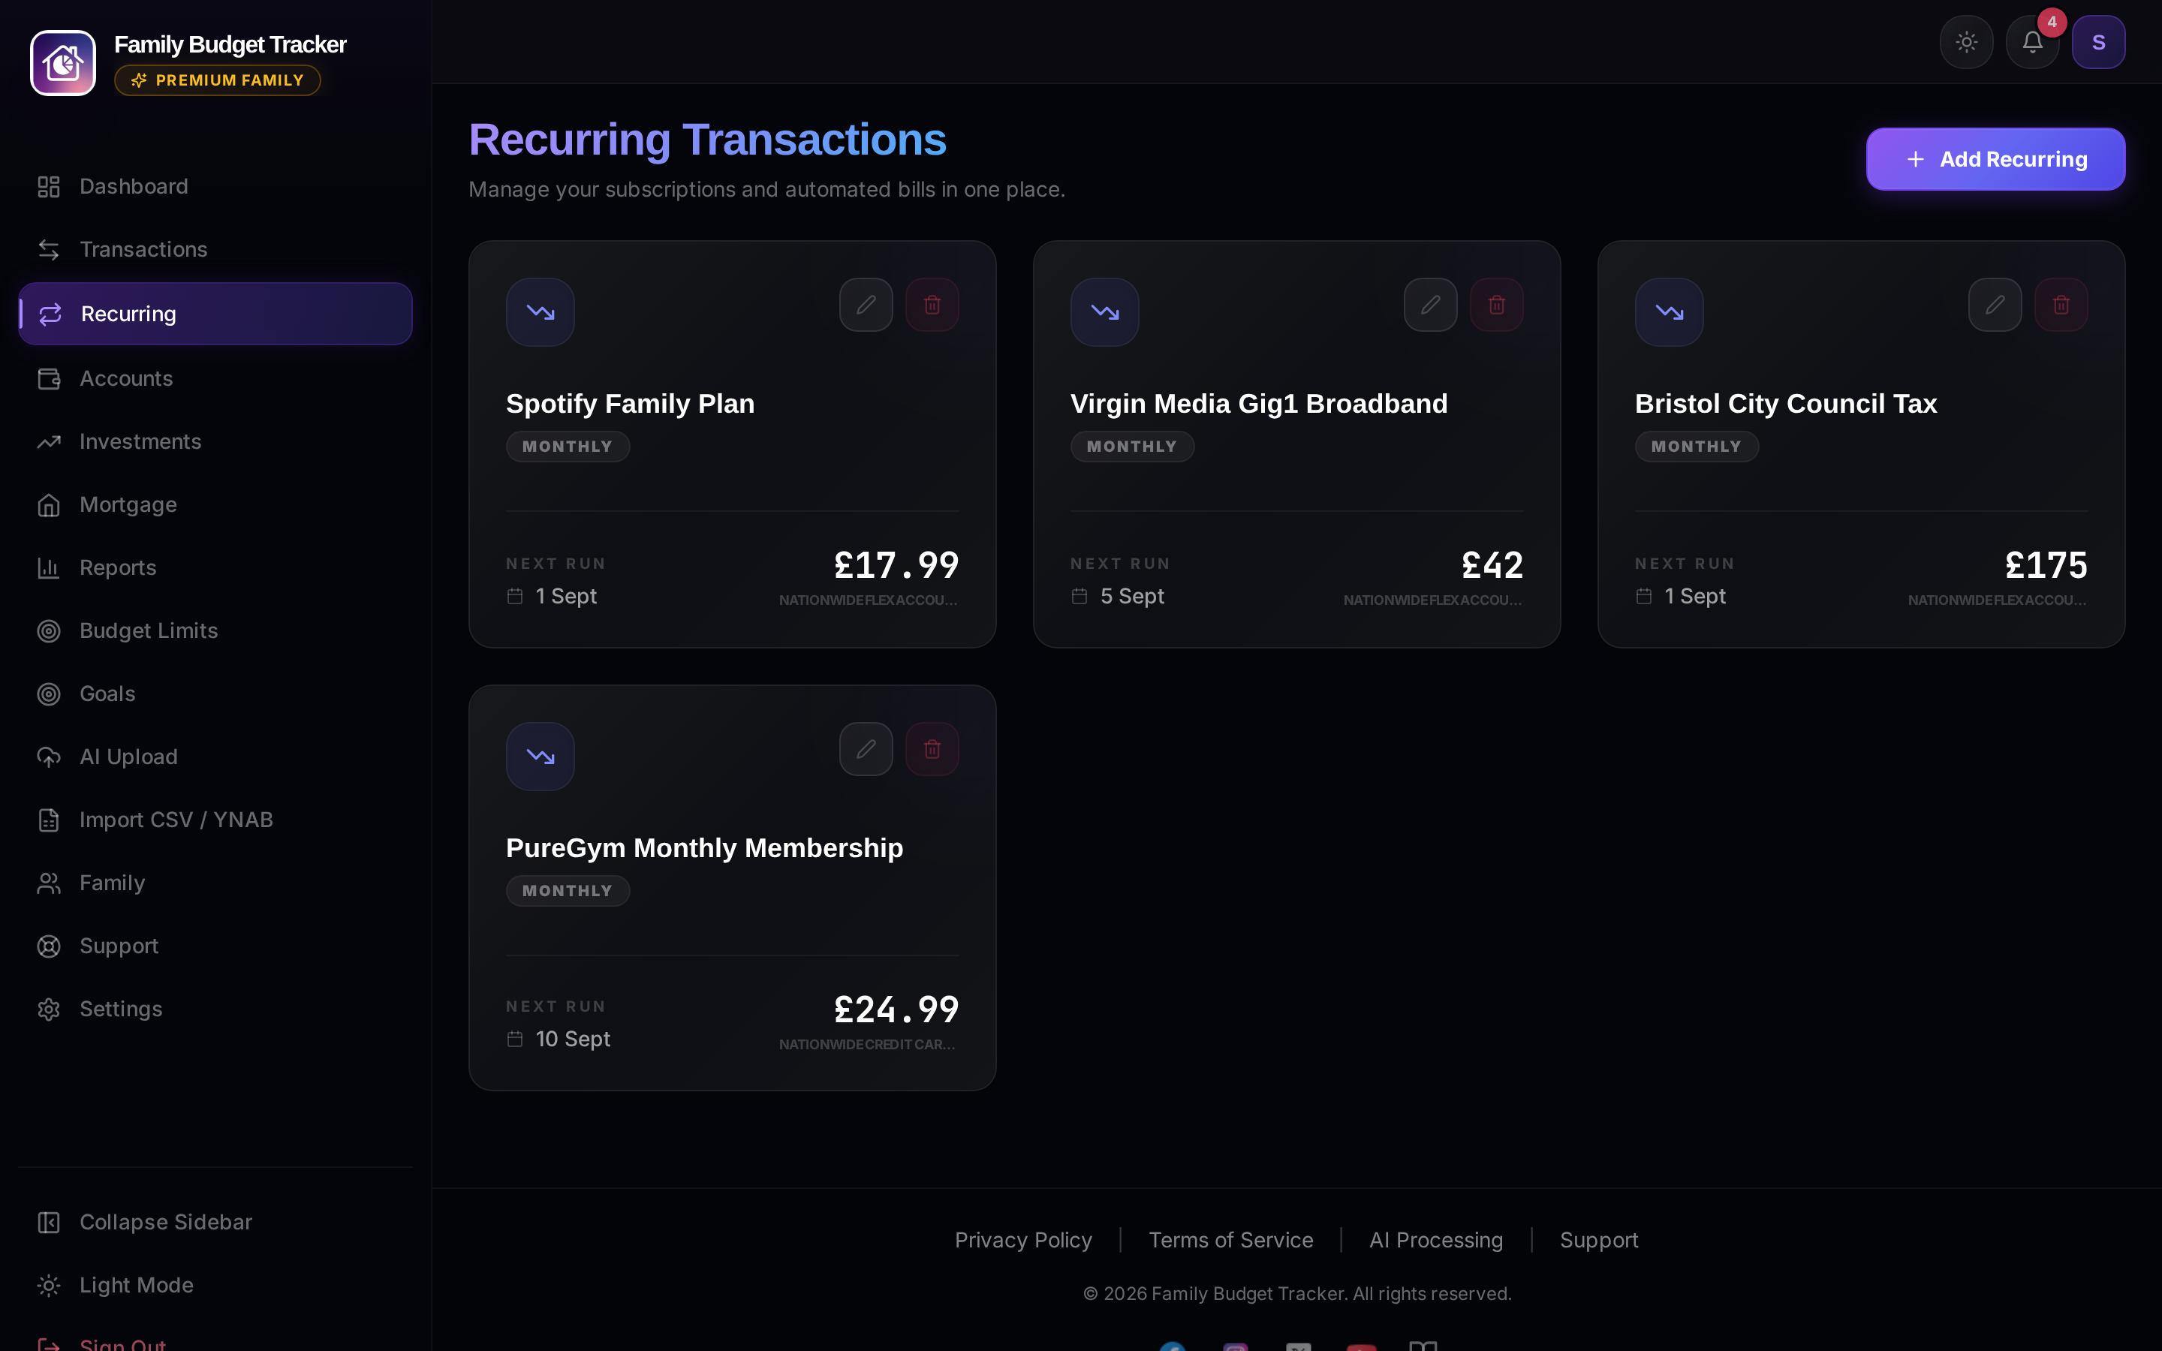Image resolution: width=2162 pixels, height=1351 pixels.
Task: Delete the PureGym Monthly Membership entry
Action: click(x=932, y=749)
